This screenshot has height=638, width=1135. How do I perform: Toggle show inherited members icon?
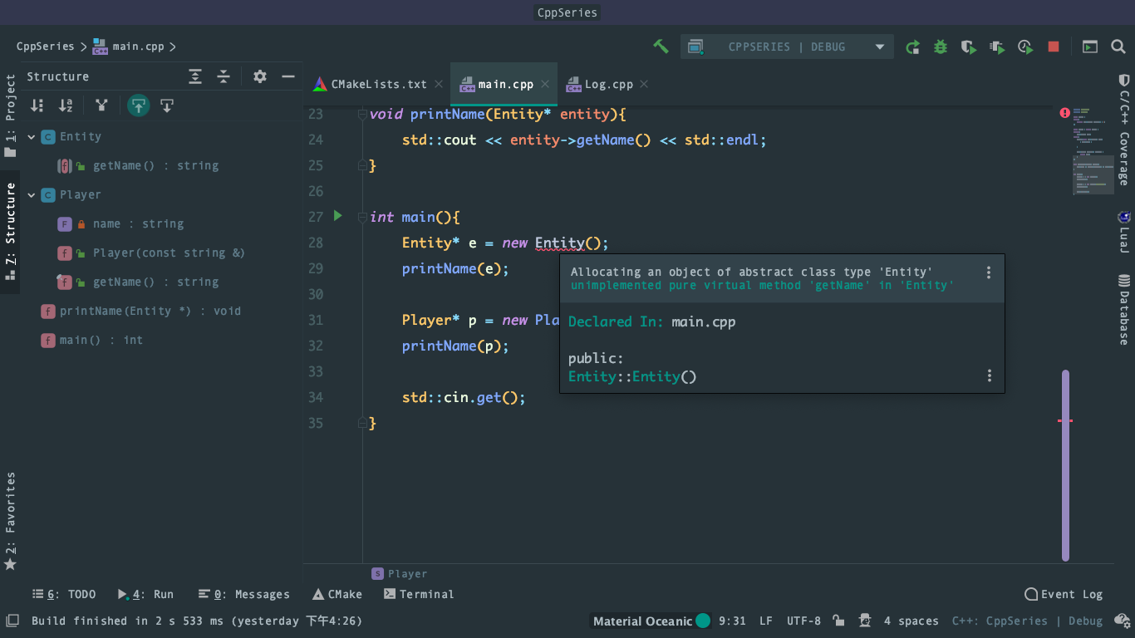click(101, 106)
